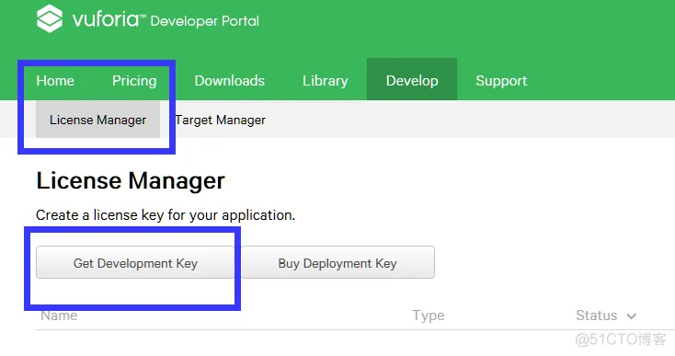
Task: Switch to License Manager sub-tab
Action: 98,120
